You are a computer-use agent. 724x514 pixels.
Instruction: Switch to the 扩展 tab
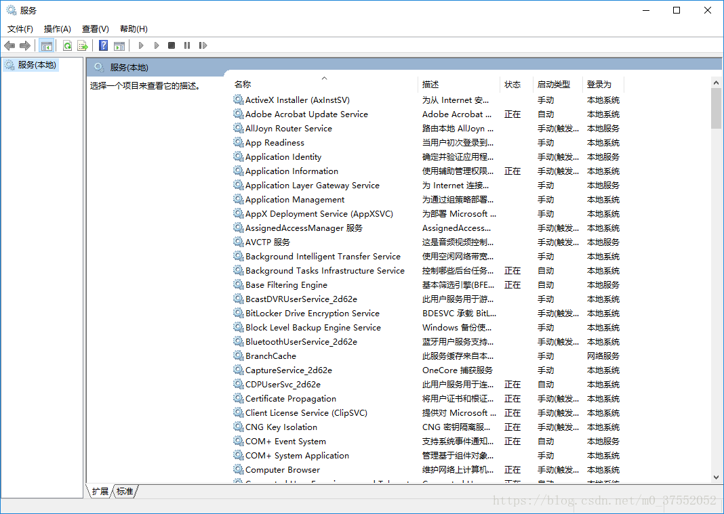click(x=100, y=492)
